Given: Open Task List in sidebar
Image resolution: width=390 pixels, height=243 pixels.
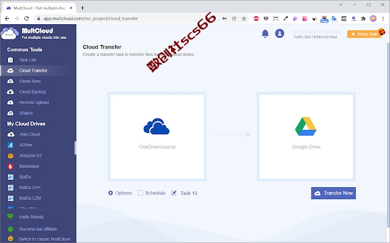Looking at the screenshot, I should point(27,60).
